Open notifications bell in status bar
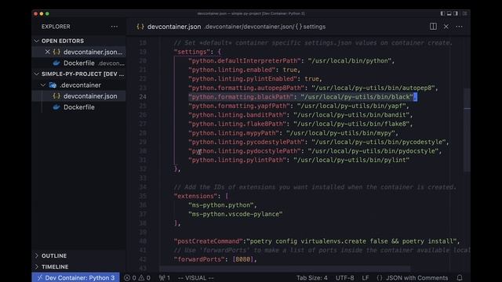Viewport: 502px width, 282px height. pyautogui.click(x=460, y=277)
